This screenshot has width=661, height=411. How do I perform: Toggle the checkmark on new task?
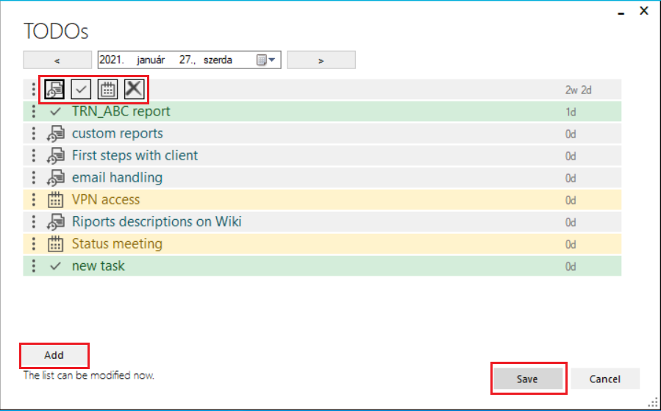pos(55,266)
